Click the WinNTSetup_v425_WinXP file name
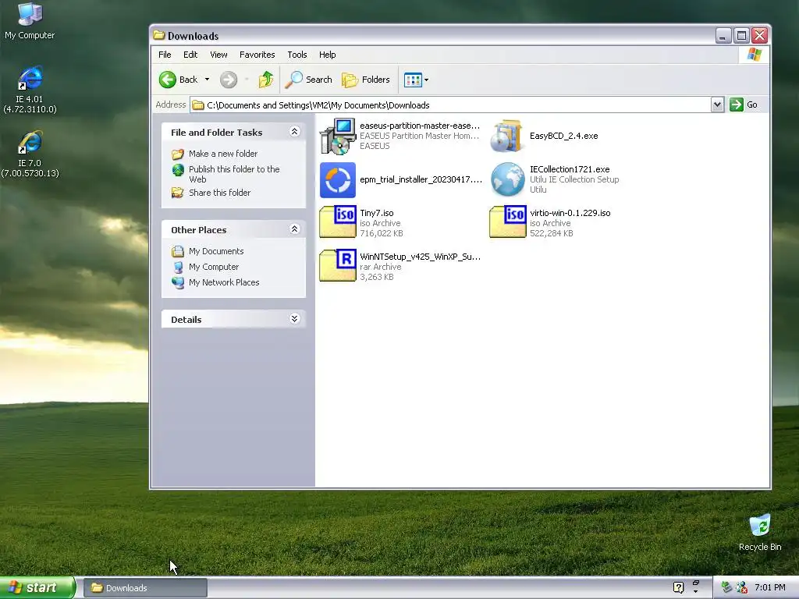Screen dimensions: 799x599 420,257
